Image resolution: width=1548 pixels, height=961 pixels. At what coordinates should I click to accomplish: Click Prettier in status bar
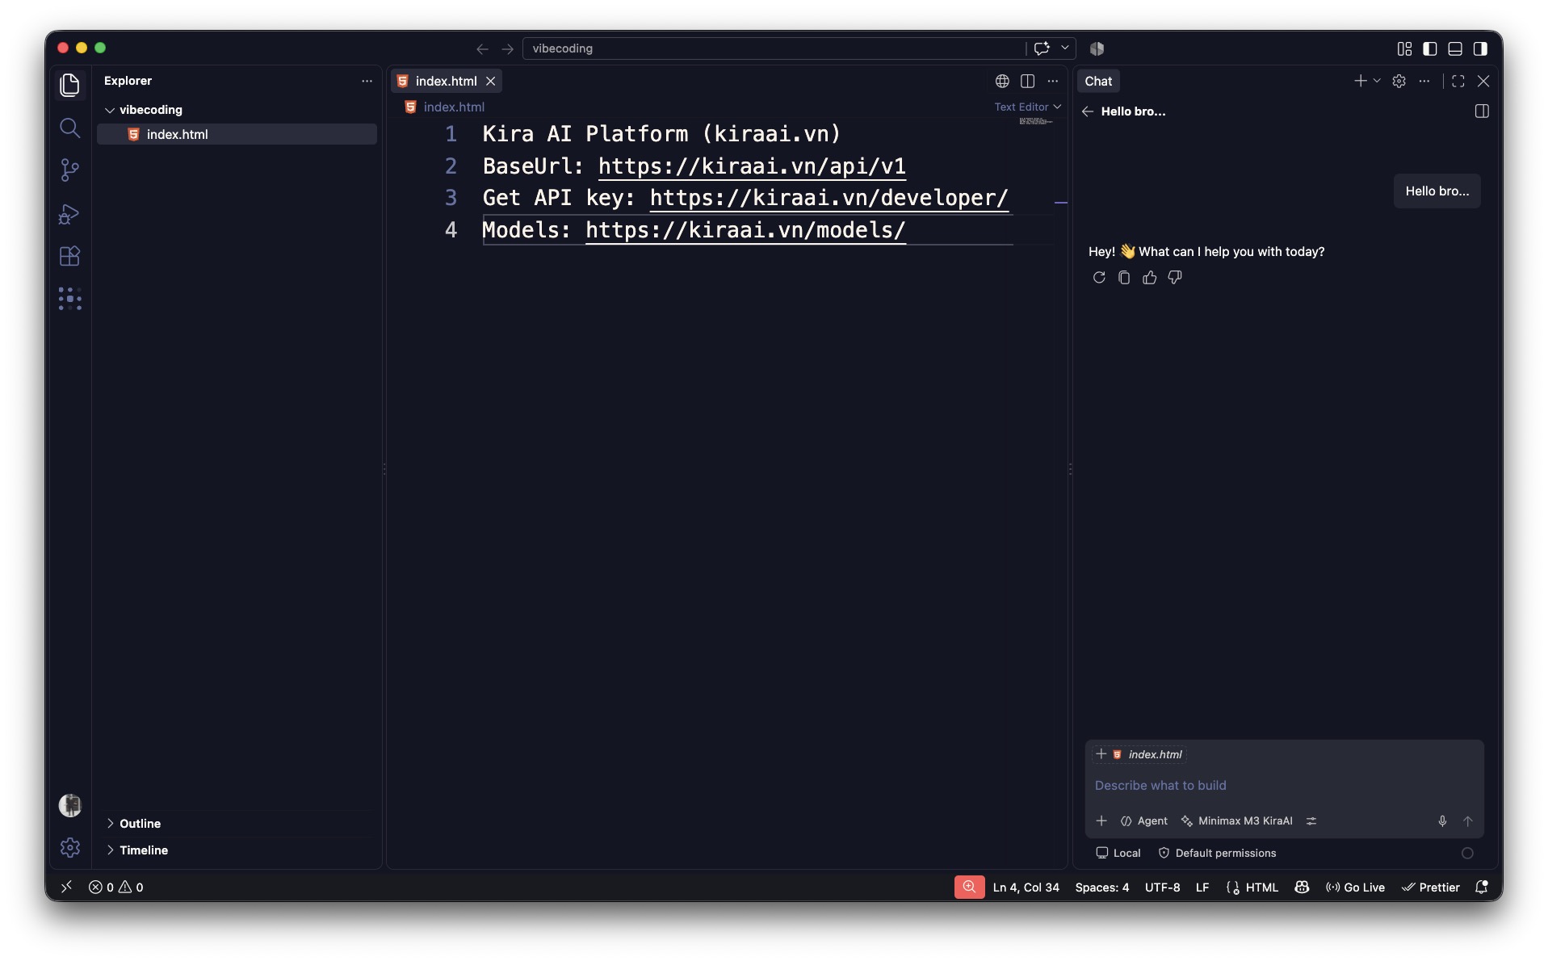(1430, 887)
